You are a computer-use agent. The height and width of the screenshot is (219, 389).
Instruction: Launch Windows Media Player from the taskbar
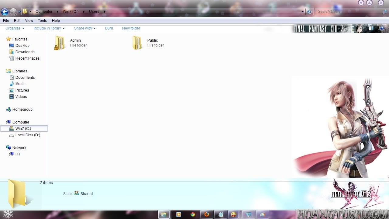click(x=178, y=214)
